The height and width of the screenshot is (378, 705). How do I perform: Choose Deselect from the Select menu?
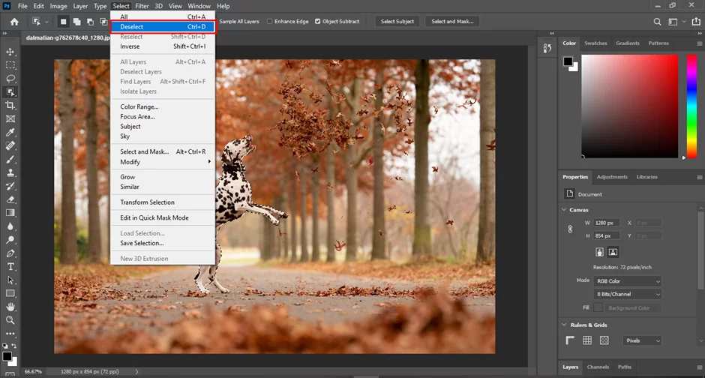coord(163,26)
